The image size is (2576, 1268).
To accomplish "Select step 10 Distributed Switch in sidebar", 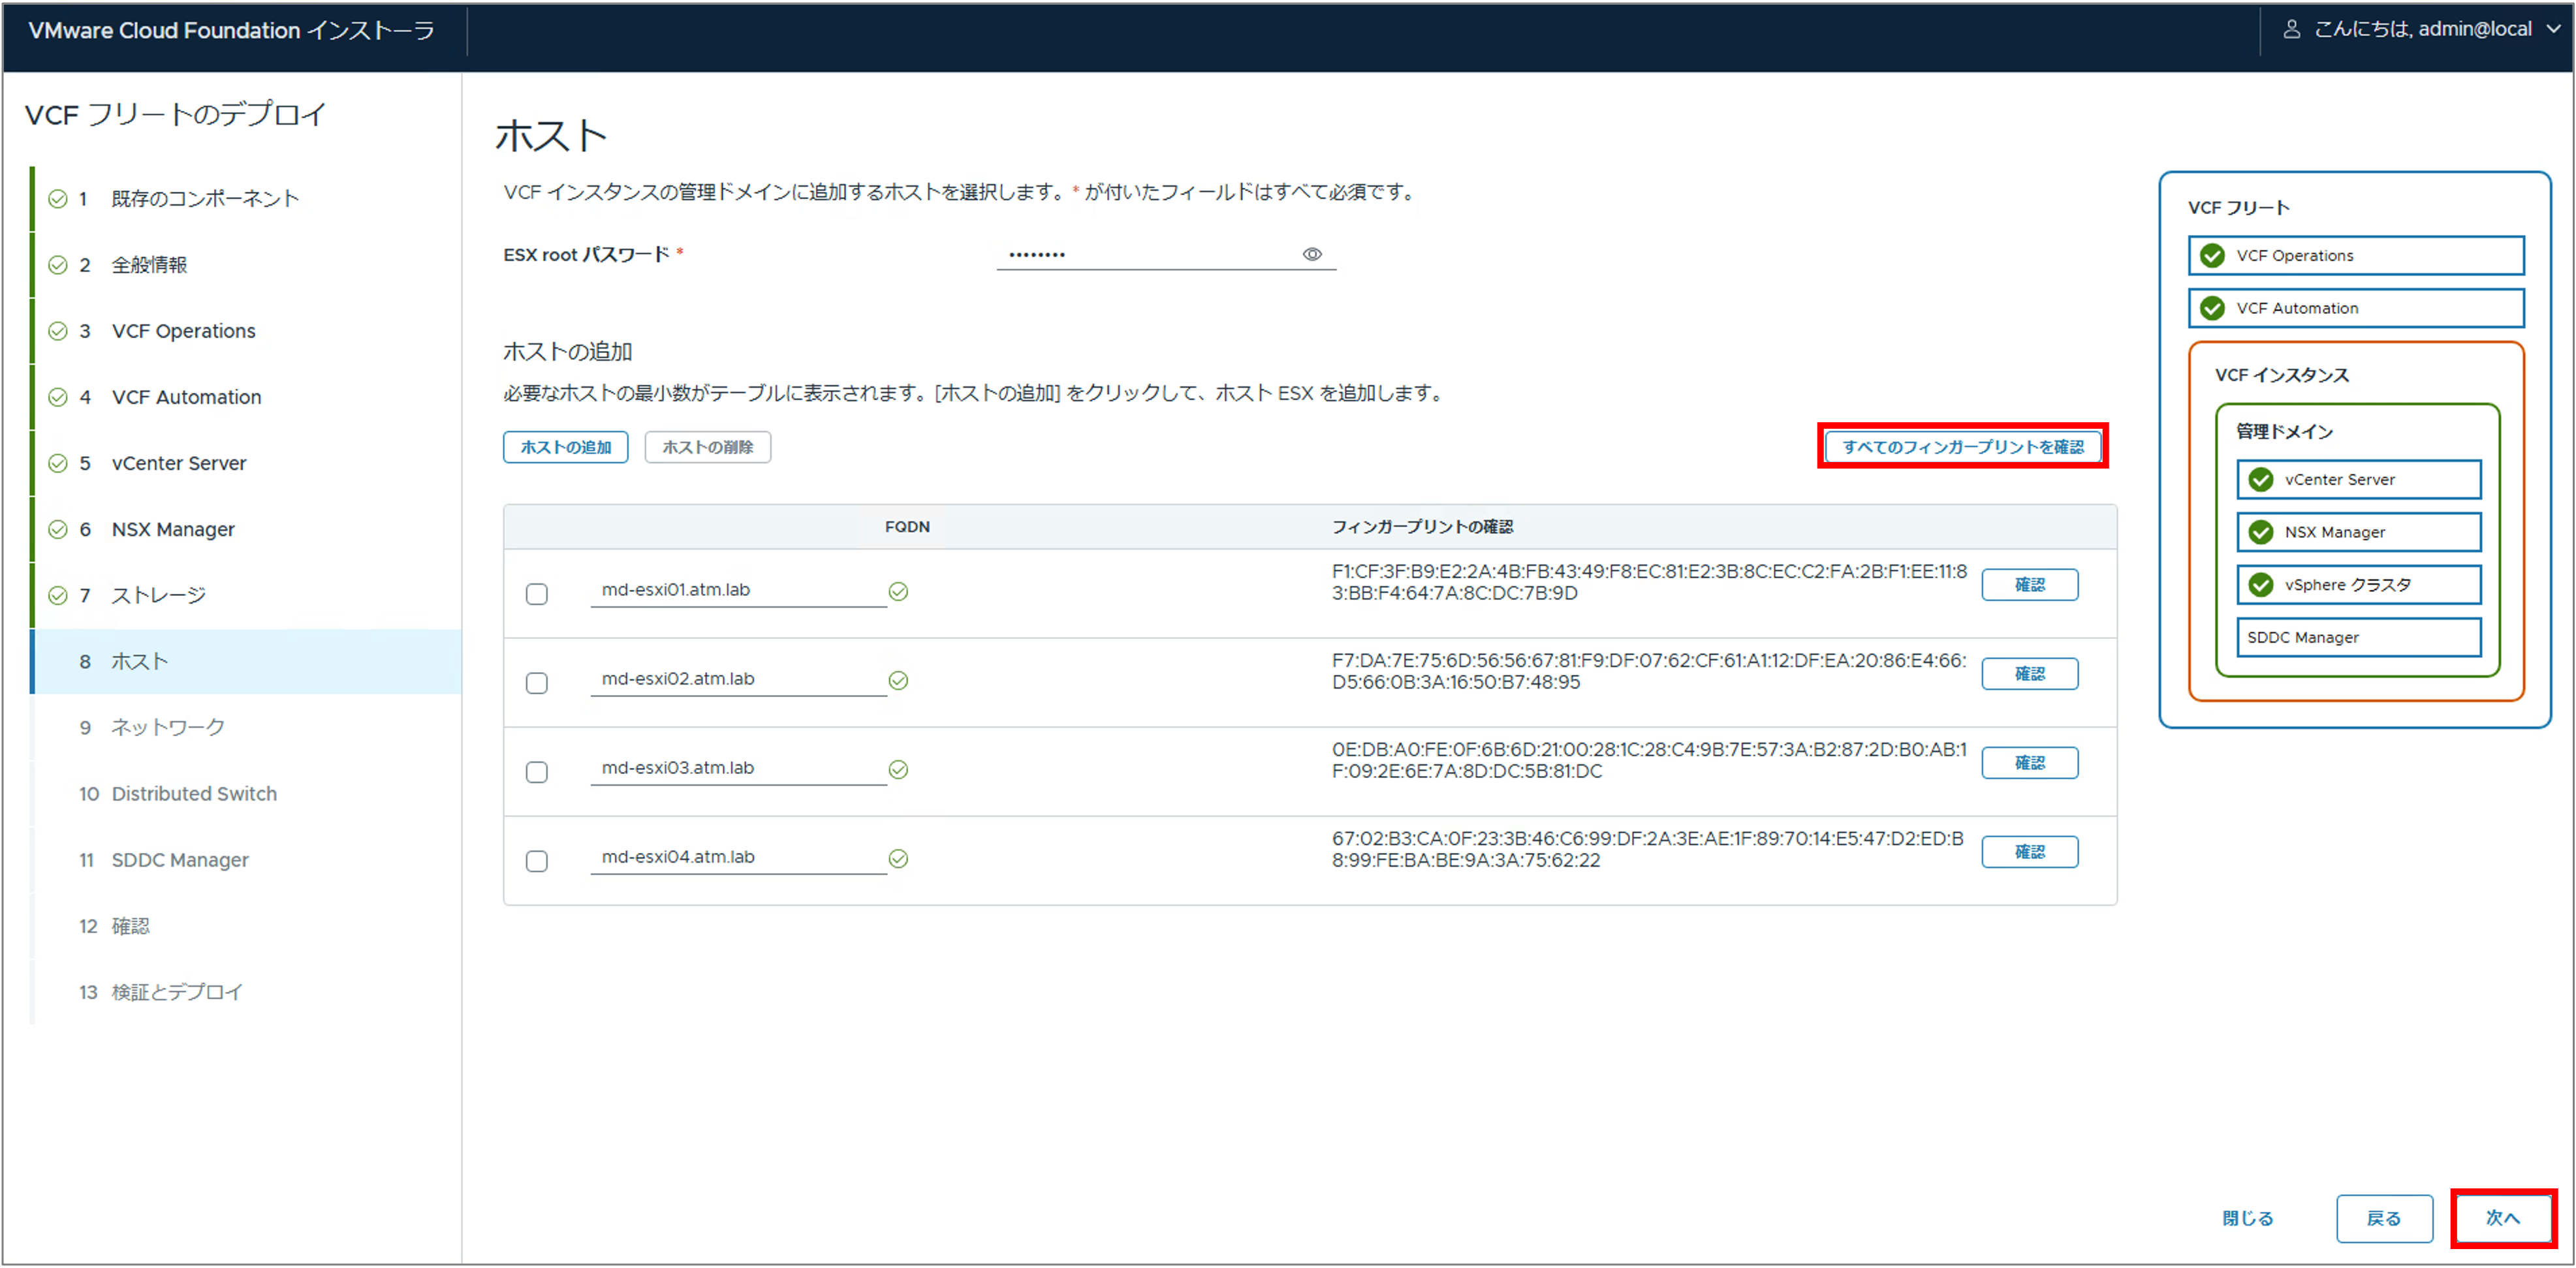I will tap(246, 793).
